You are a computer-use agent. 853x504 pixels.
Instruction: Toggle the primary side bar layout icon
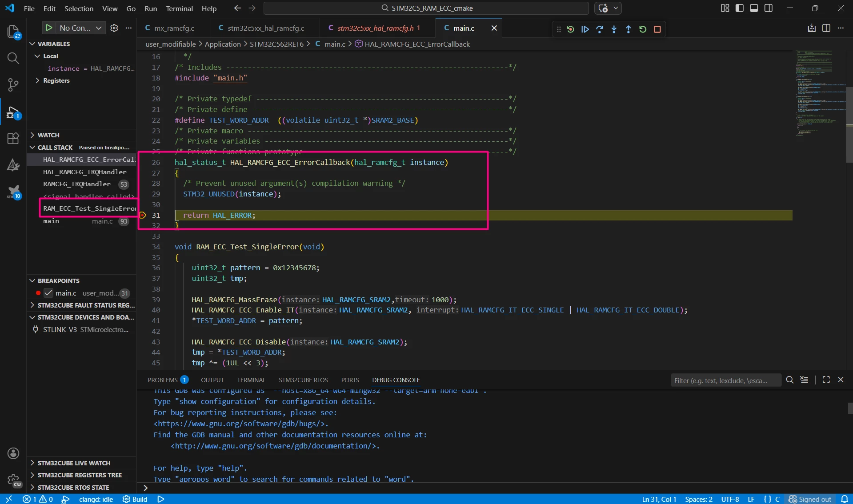click(x=740, y=8)
